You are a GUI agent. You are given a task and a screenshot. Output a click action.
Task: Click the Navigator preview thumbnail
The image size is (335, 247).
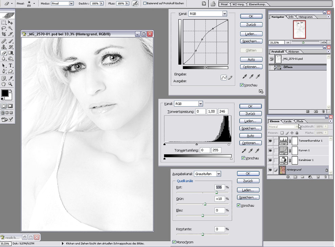pos(299,29)
